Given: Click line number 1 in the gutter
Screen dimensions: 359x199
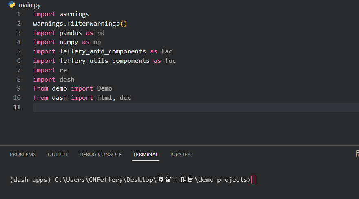Looking at the screenshot, I should click(x=19, y=14).
